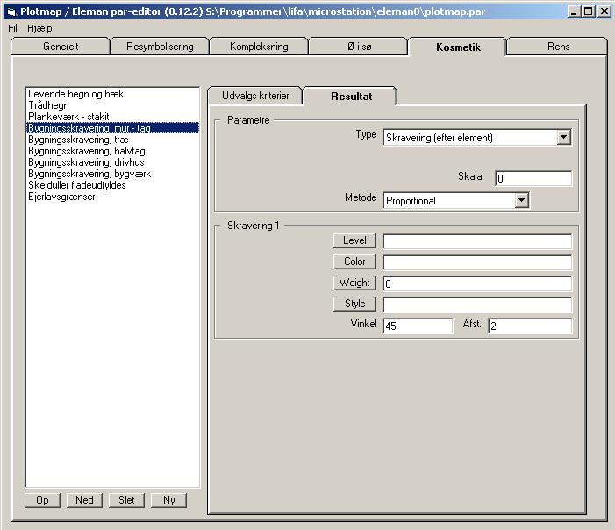Click the Color text field
Screen dimensions: 615x530
(477, 262)
